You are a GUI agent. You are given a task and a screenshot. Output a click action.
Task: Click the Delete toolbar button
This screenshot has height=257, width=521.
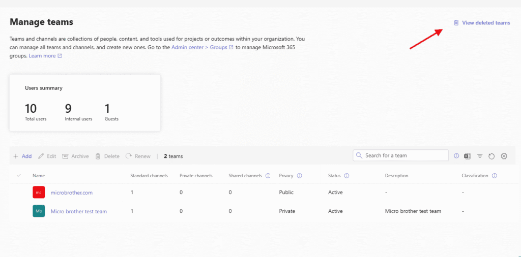(107, 156)
